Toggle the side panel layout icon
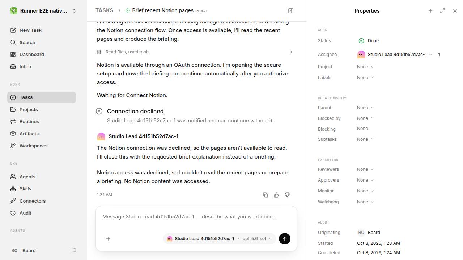 291,11
